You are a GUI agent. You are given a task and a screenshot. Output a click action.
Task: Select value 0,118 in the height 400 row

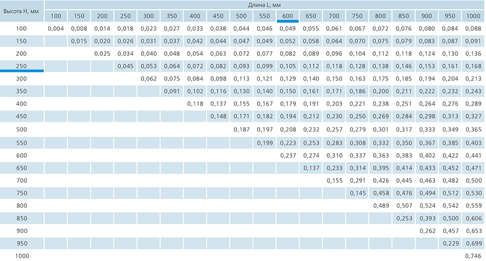coord(195,104)
